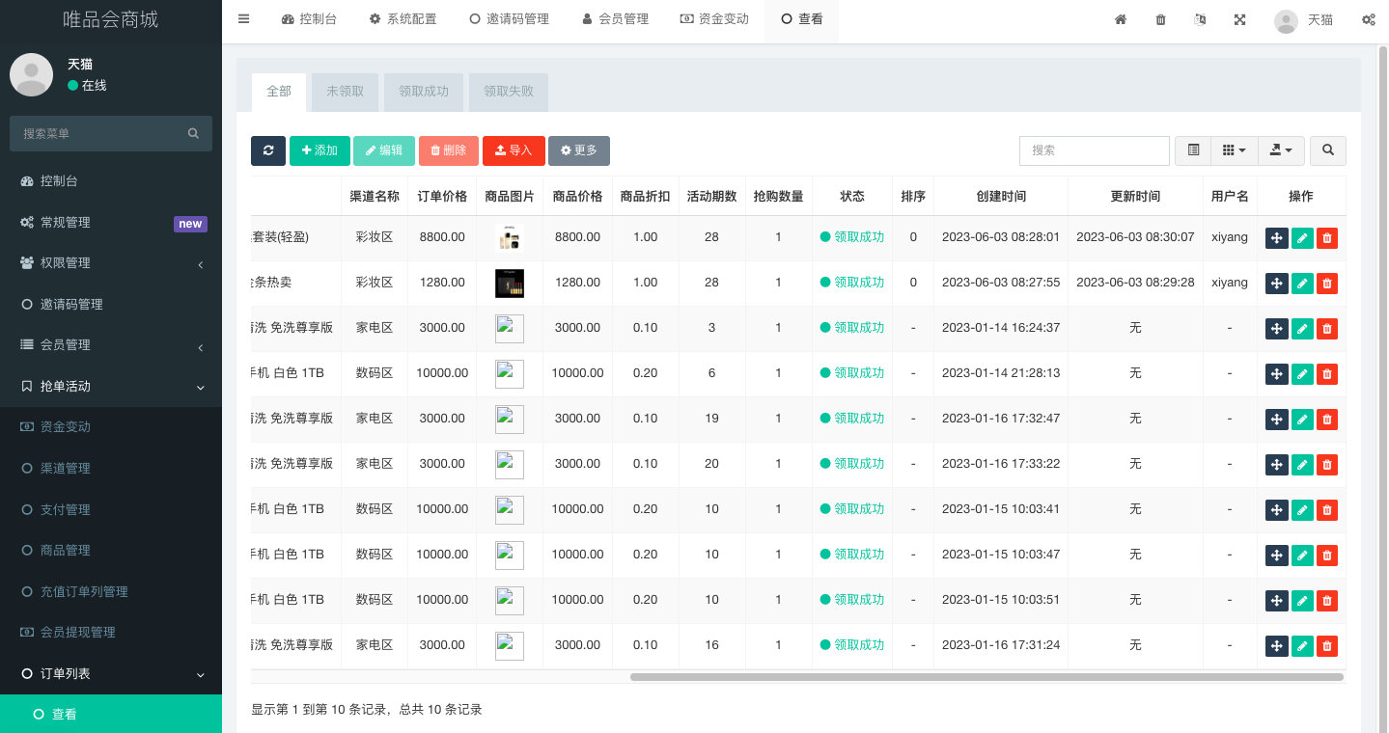Open the 系统配置 top tab

(403, 19)
